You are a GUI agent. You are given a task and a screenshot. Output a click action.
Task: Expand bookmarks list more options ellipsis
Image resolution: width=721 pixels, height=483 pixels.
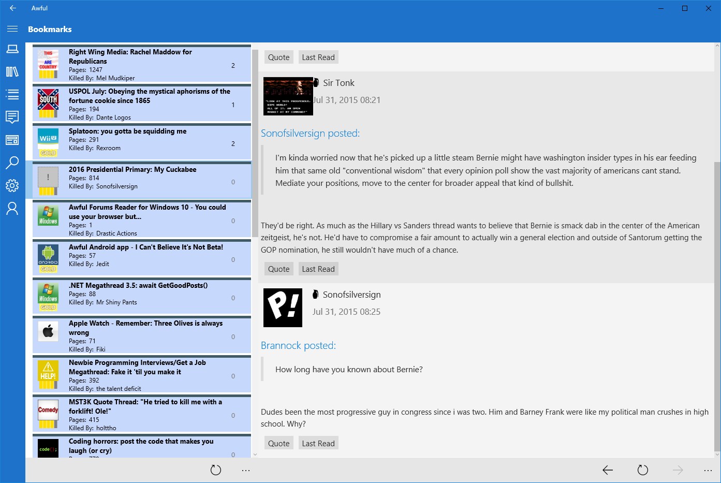[x=246, y=470]
